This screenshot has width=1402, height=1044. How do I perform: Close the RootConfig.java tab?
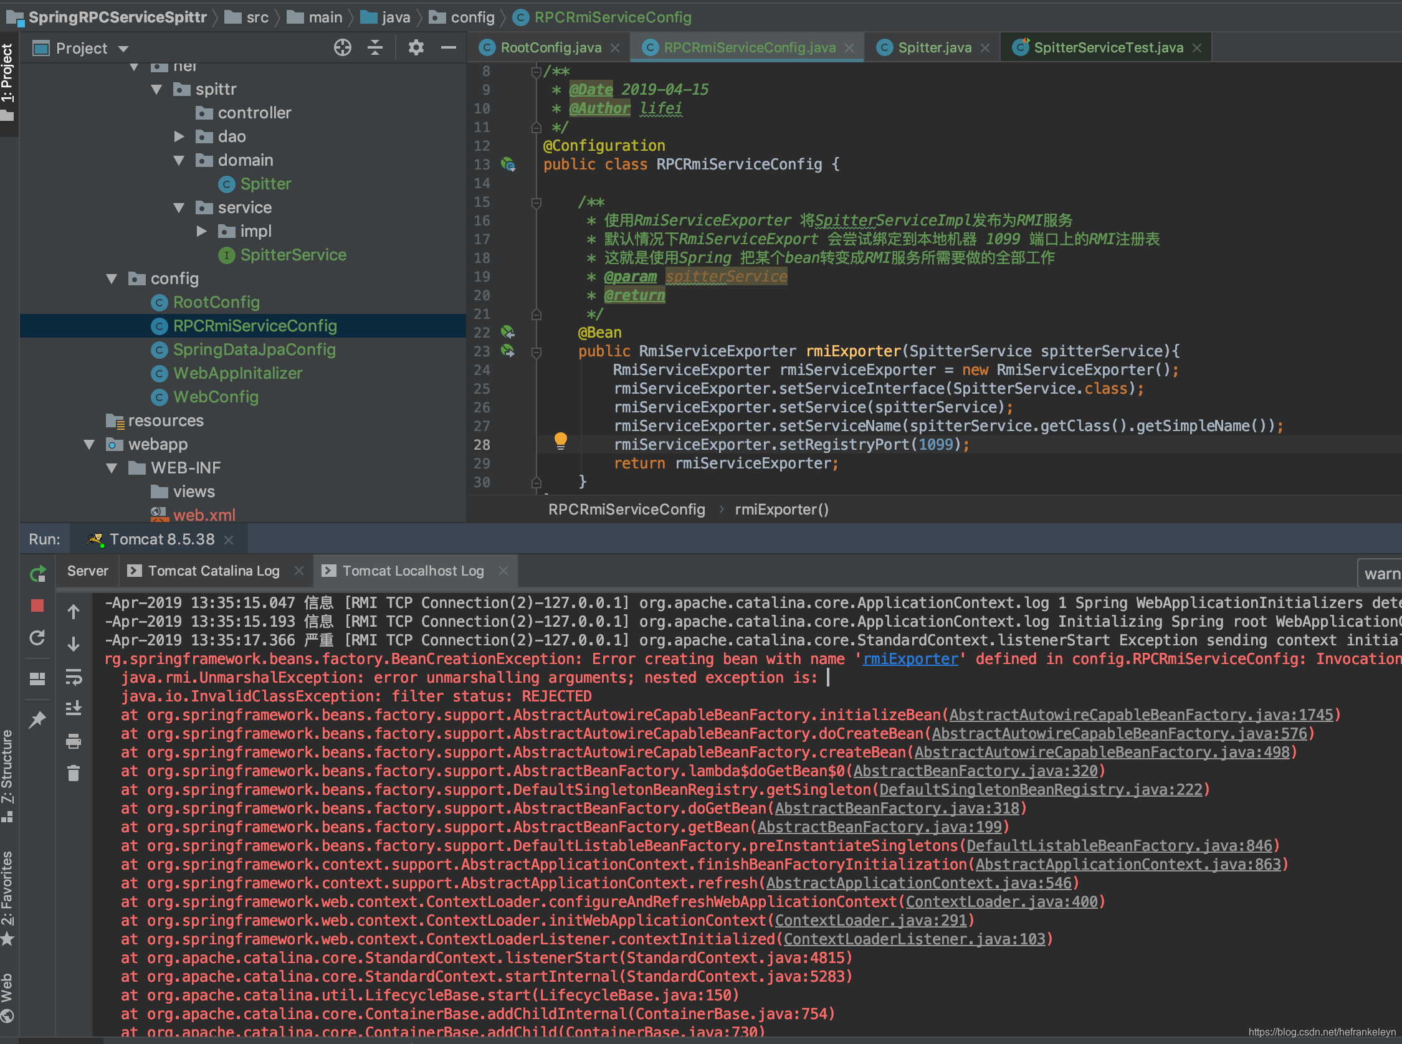click(615, 48)
